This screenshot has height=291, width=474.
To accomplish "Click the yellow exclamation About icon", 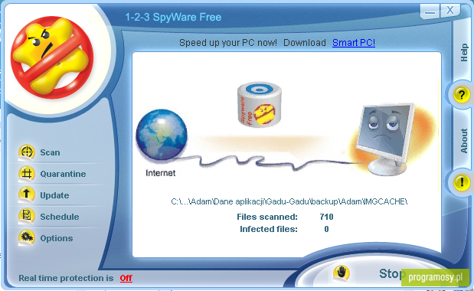I will (x=461, y=182).
